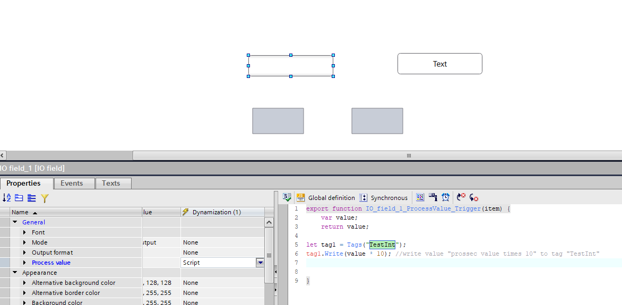Click the sort alphabetically A-Z icon
This screenshot has height=305, width=622.
pos(7,198)
